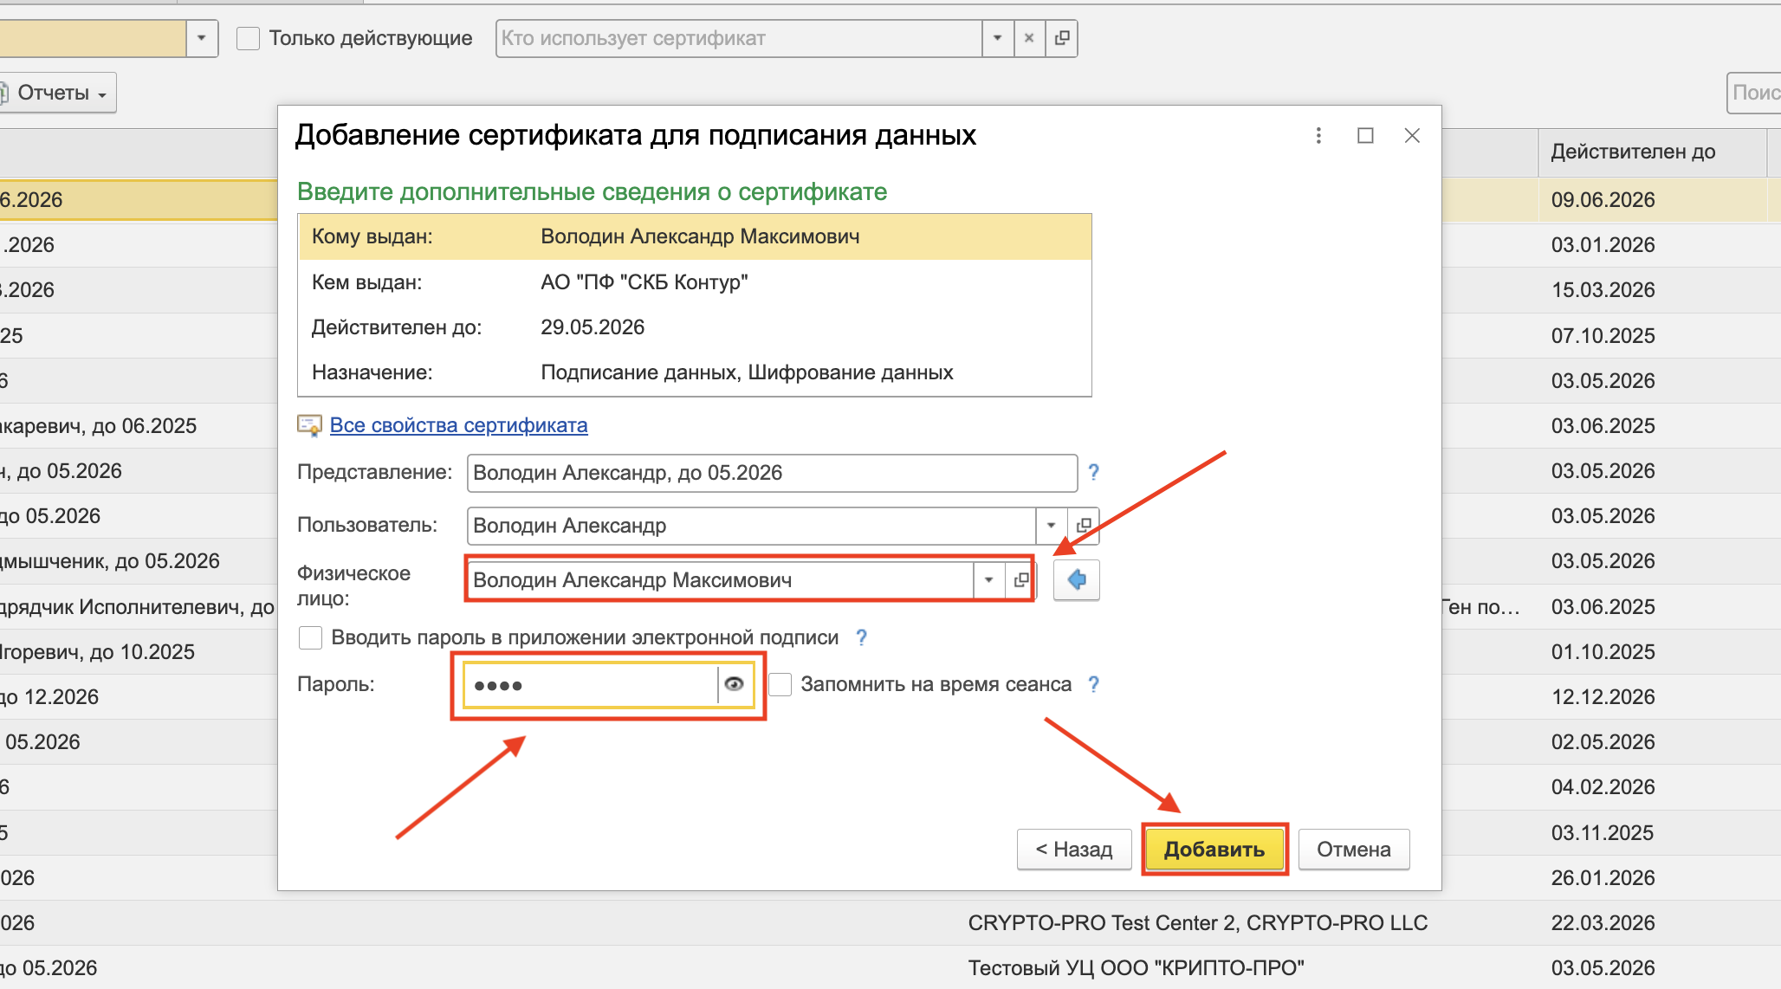Select the Назначение row in certificate info

(x=695, y=372)
